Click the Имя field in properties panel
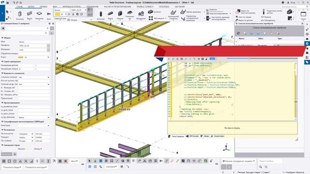Image resolution: width=310 pixels, height=174 pixels. click(34, 42)
